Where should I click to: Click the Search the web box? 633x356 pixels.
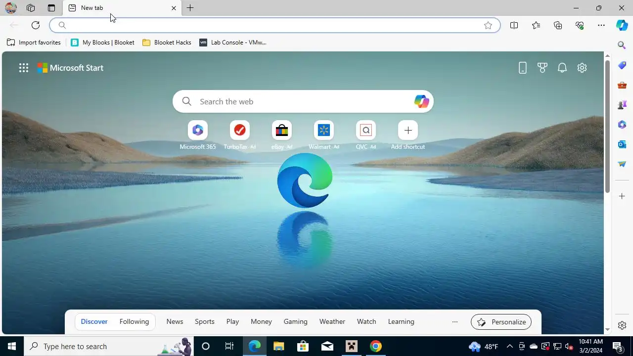click(303, 101)
